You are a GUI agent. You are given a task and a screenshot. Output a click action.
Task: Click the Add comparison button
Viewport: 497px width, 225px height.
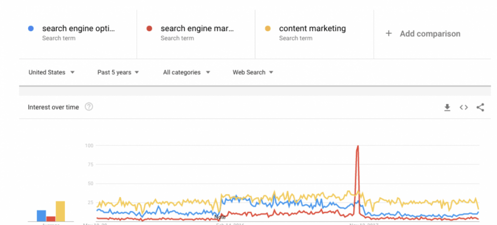click(423, 33)
